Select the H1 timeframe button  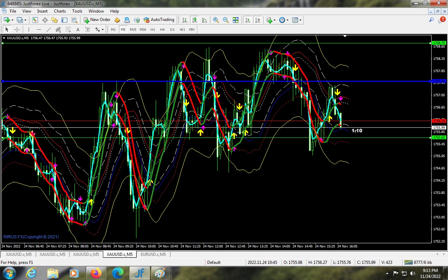tap(153, 30)
